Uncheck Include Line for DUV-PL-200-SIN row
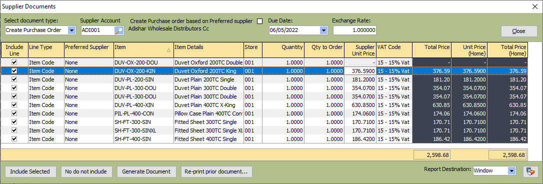The image size is (543, 184). pos(14,79)
